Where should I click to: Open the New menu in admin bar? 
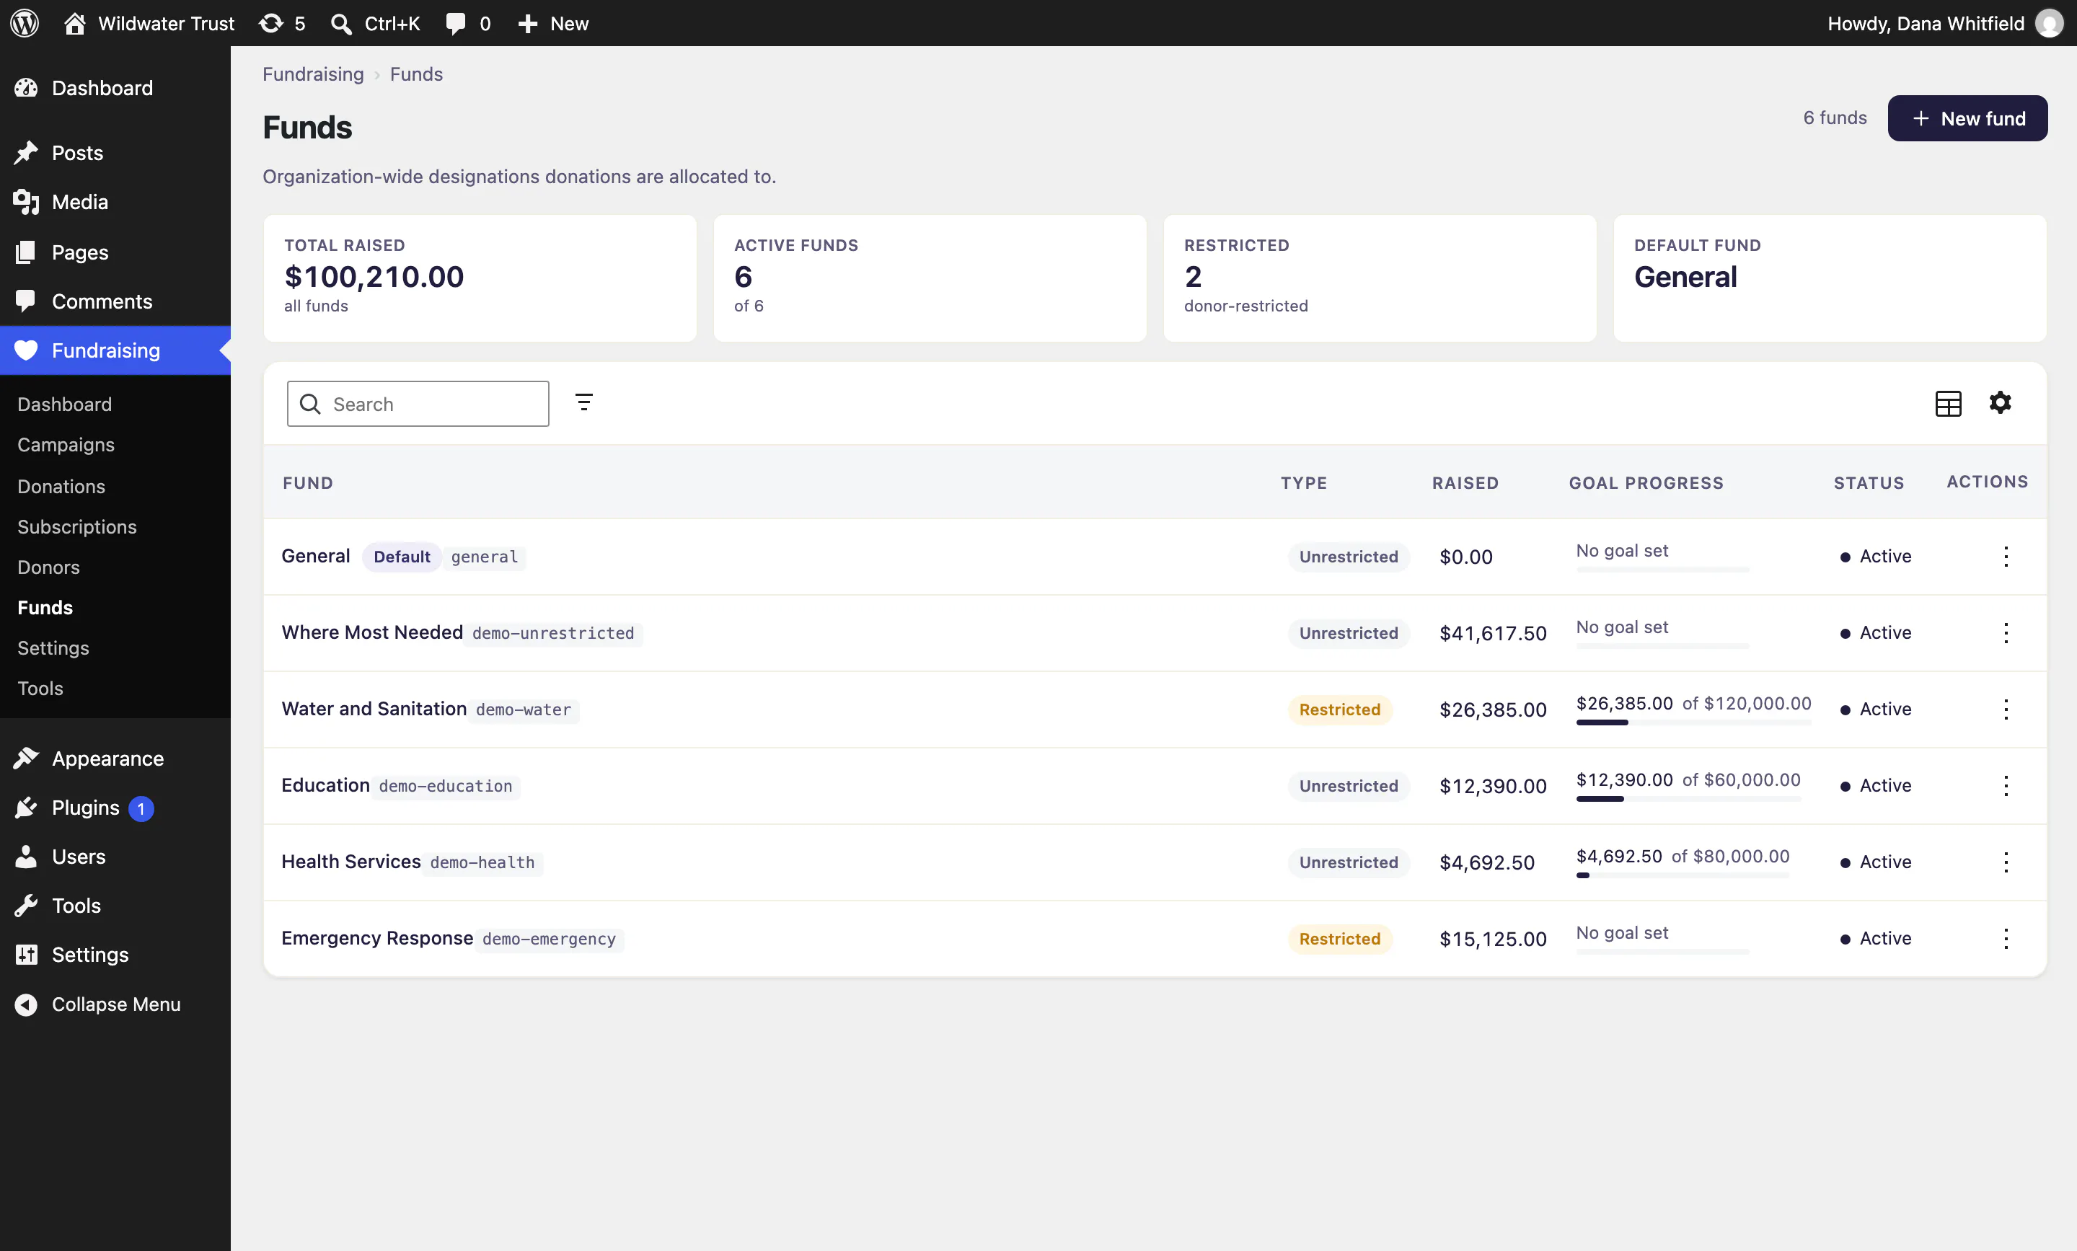point(553,23)
